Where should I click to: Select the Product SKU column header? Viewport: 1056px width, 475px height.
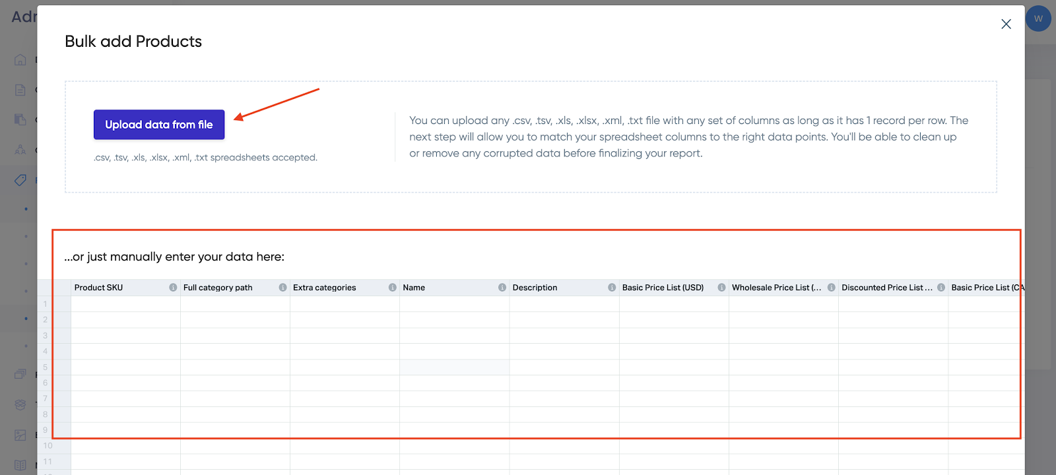tap(125, 288)
